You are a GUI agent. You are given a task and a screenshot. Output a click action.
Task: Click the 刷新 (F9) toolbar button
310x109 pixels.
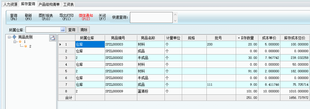28,17
